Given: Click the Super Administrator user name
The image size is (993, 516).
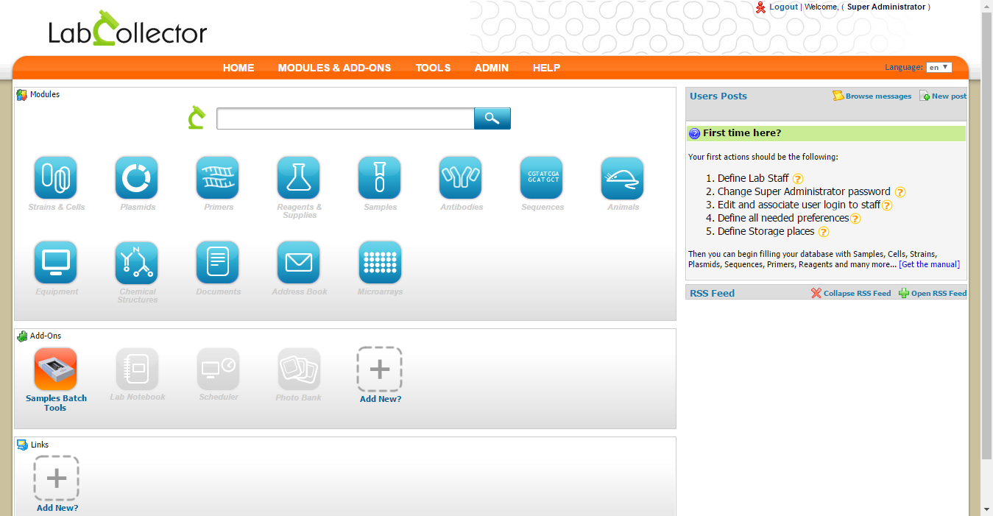Looking at the screenshot, I should [x=886, y=7].
